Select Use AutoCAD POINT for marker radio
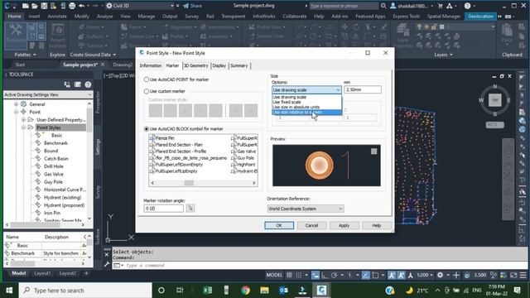The height and width of the screenshot is (298, 530). tap(147, 79)
